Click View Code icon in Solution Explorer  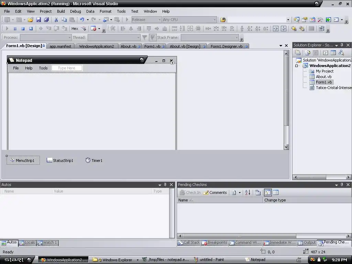(x=325, y=53)
